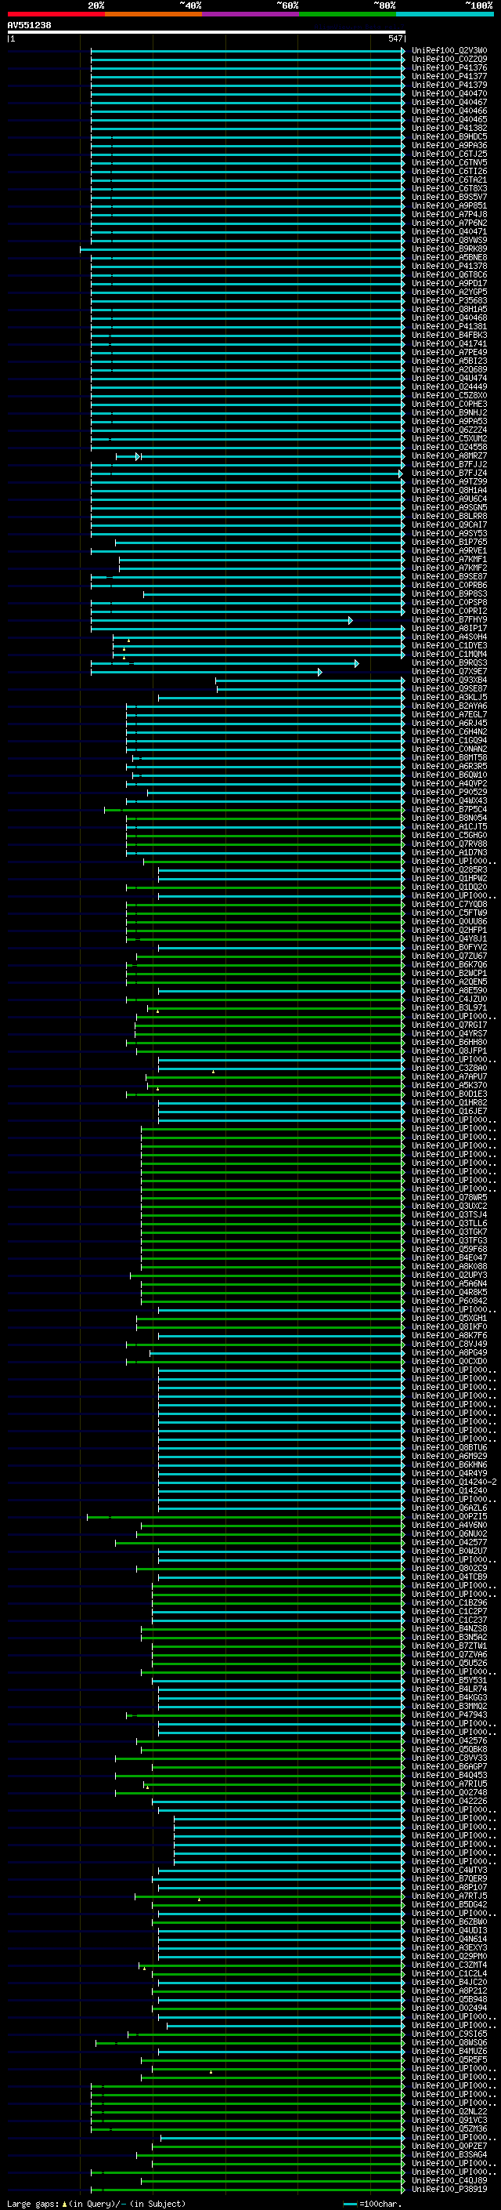Select hit label UniRef100_B7FHY9
The width and height of the screenshot is (501, 2210).
coord(449,620)
